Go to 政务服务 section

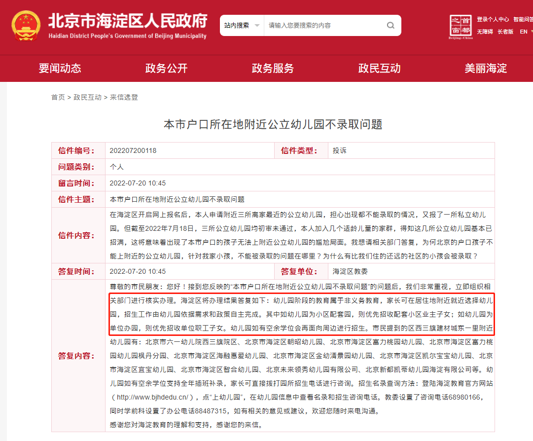coord(273,69)
